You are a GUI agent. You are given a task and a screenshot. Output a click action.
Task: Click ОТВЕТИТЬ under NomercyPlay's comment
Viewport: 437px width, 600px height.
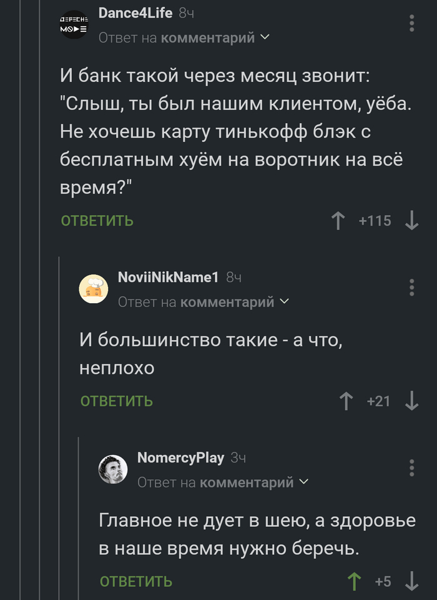pos(136,581)
